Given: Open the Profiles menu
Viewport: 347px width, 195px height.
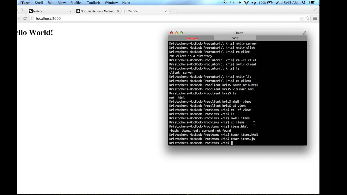Looking at the screenshot, I should 76,3.
